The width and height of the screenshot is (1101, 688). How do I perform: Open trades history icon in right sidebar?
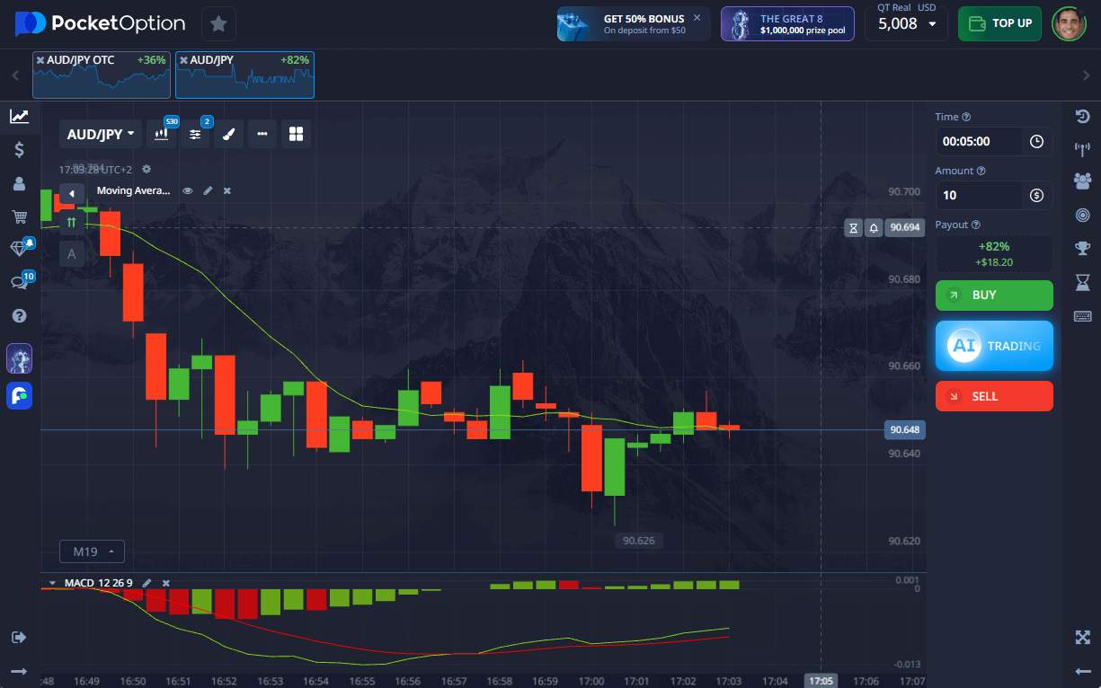tap(1082, 116)
